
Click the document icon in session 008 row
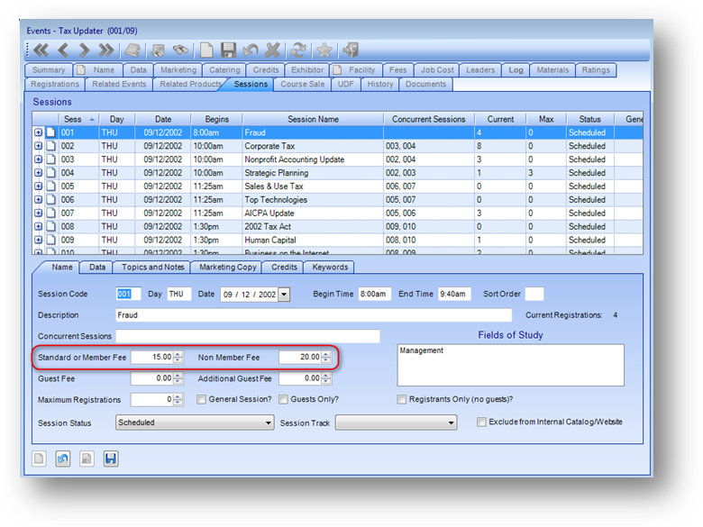tap(51, 226)
